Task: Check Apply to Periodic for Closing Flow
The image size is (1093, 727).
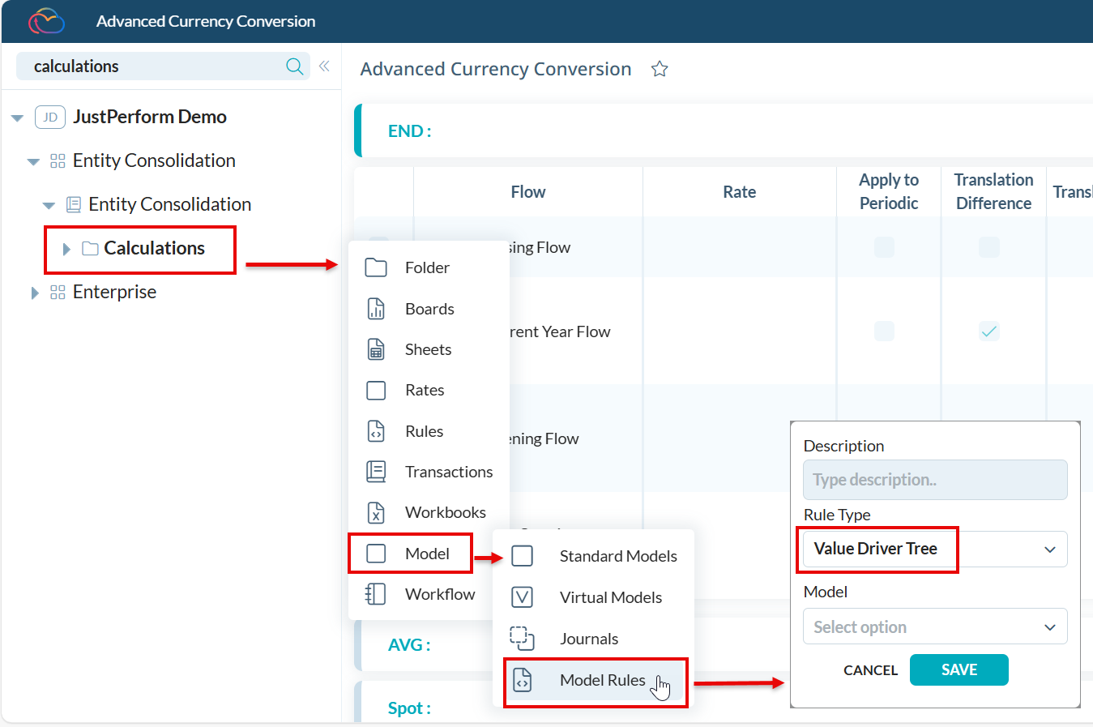Action: pyautogui.click(x=884, y=247)
